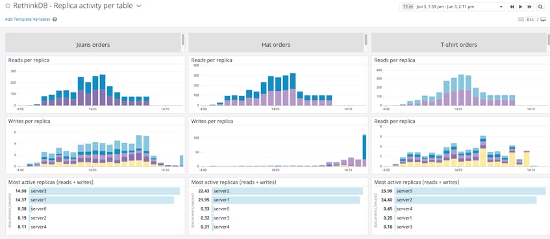550x239 pixels.
Task: Step time window backward with rewind button
Action: pos(512,6)
